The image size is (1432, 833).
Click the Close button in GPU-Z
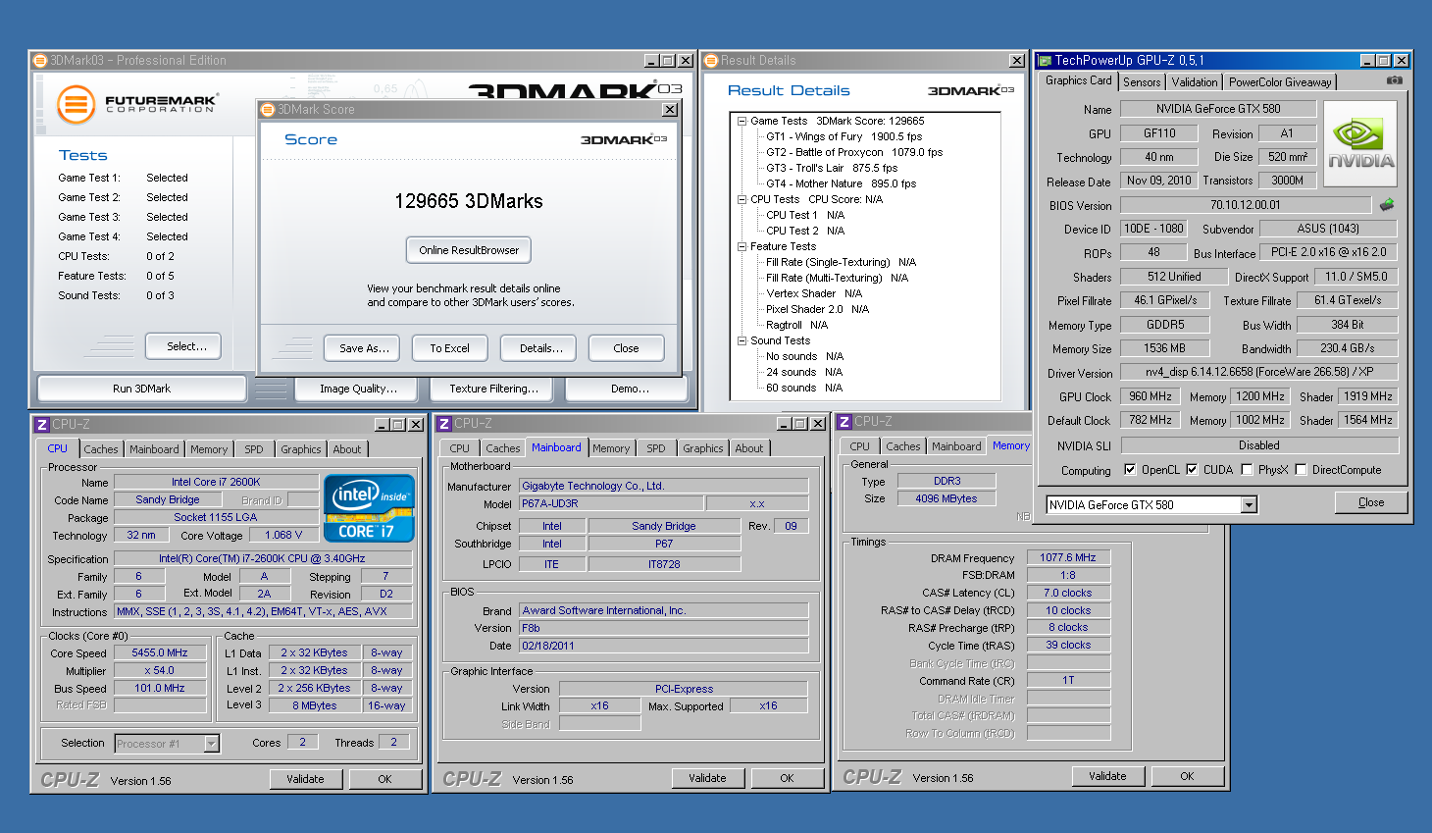[1371, 502]
